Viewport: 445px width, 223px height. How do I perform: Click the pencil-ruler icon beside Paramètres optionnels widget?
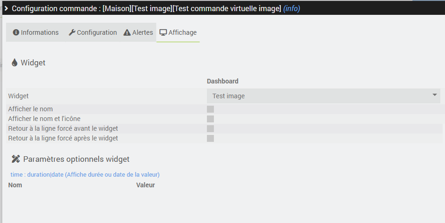[x=16, y=159]
